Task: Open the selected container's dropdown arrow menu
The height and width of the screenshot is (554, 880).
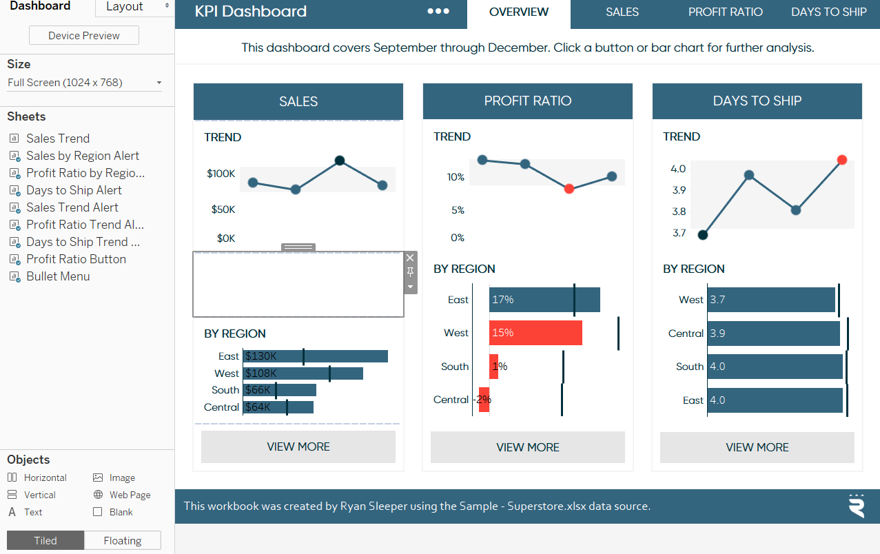Action: 411,287
